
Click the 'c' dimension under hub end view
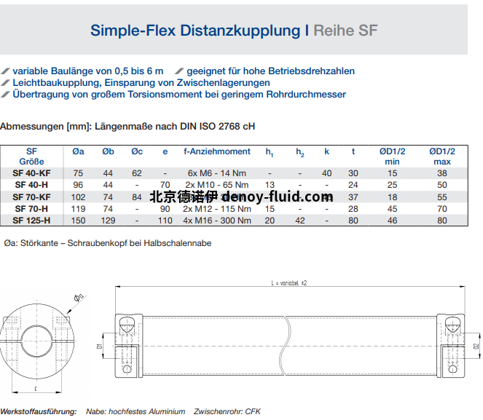[x=36, y=389]
